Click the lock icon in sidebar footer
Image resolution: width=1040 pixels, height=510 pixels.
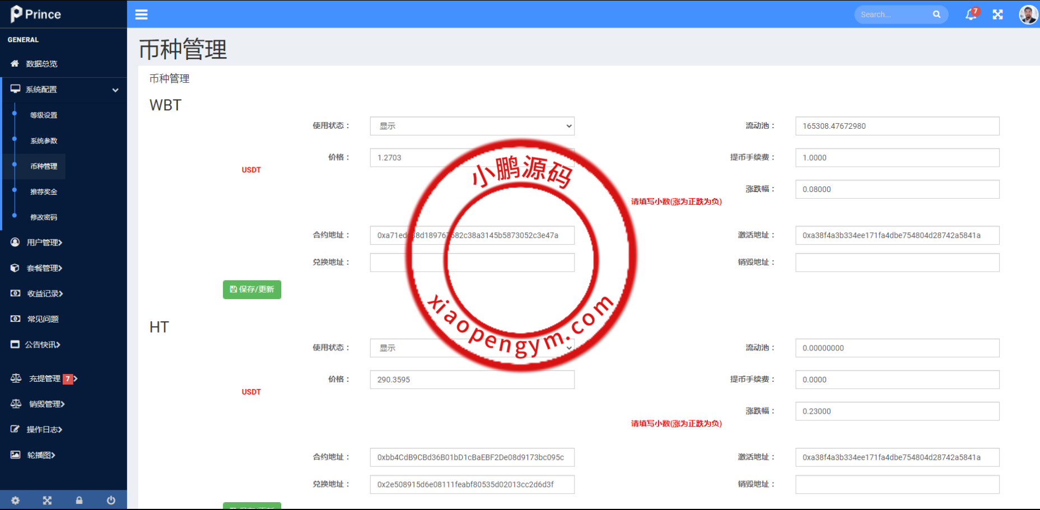pos(79,500)
